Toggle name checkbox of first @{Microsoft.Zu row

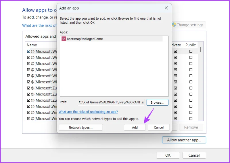click(x=28, y=88)
